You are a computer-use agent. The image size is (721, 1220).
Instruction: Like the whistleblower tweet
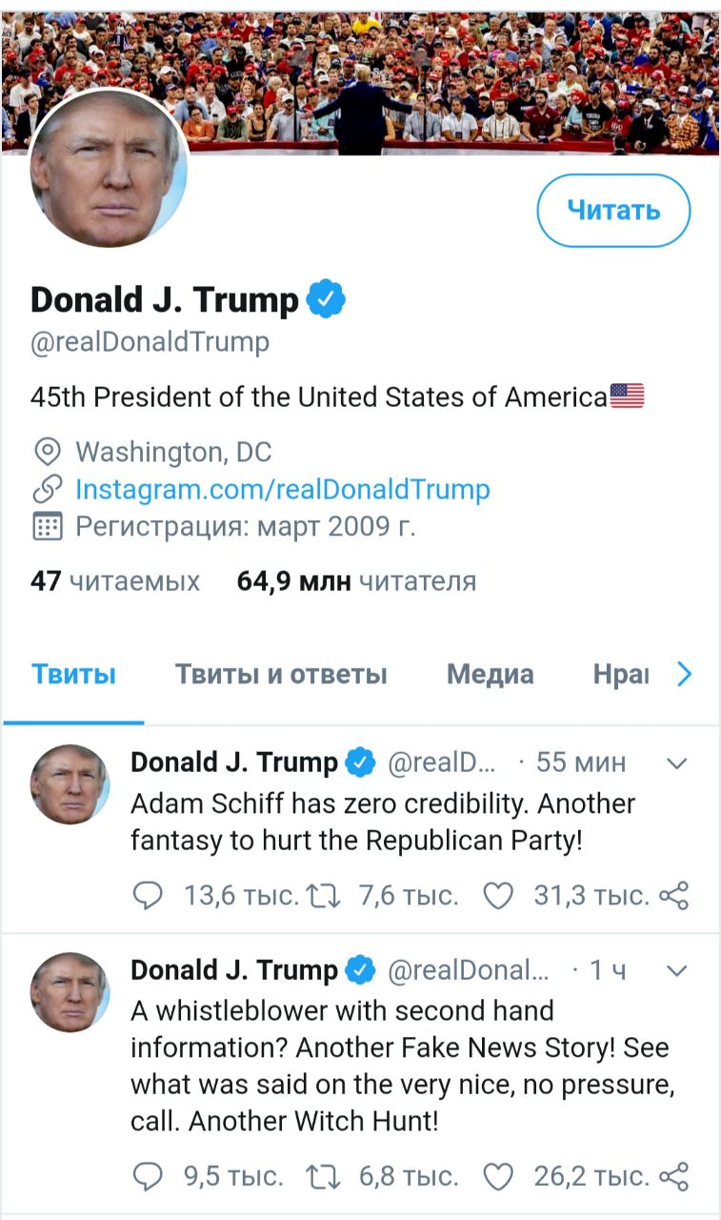pos(498,1176)
